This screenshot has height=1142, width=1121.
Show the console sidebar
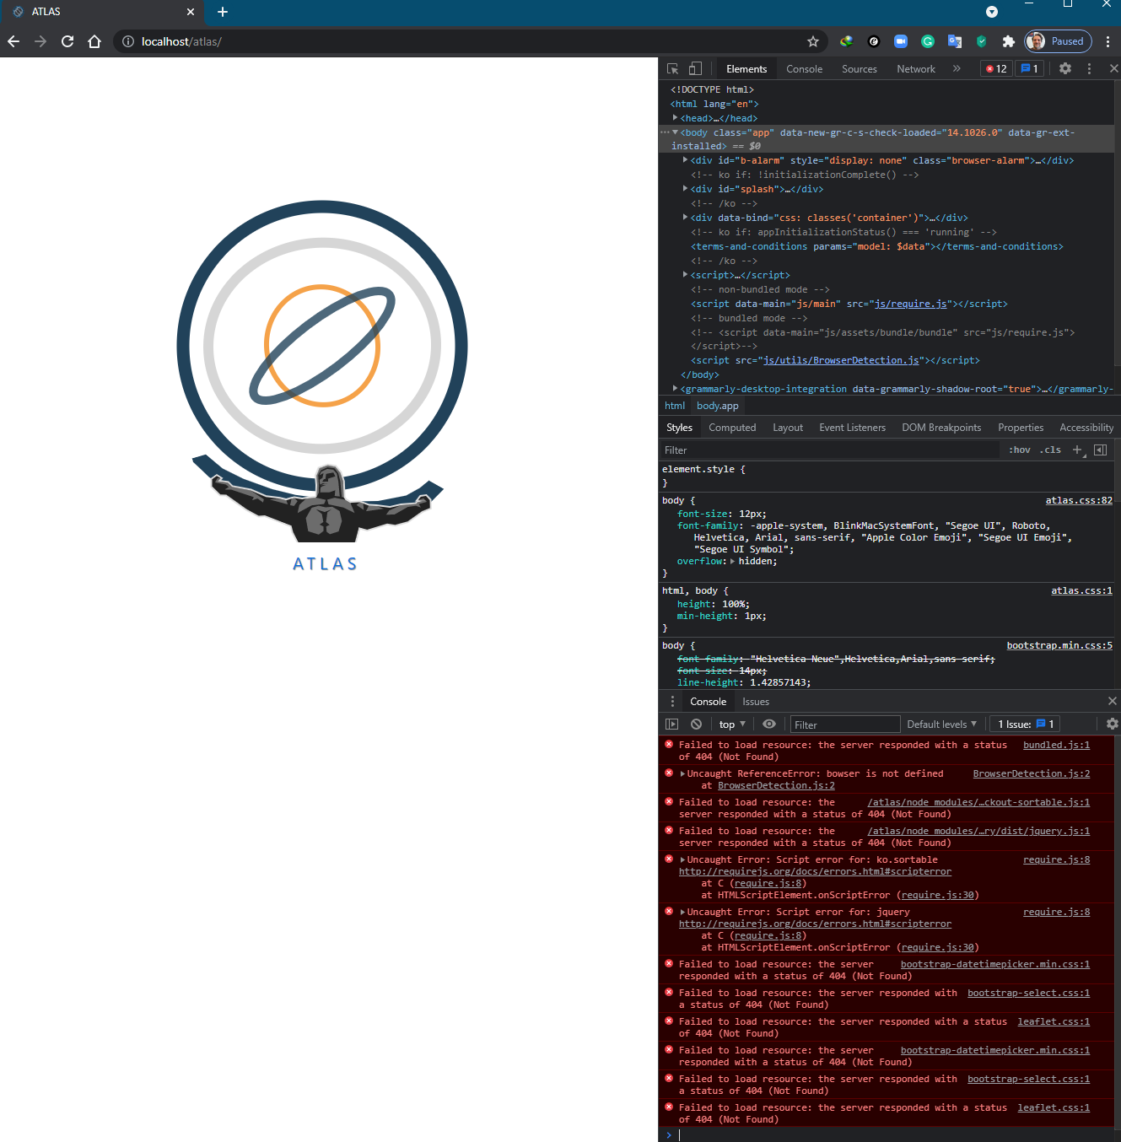(x=672, y=725)
